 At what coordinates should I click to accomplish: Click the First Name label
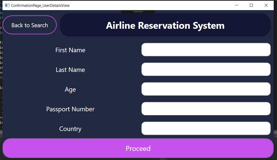70,50
